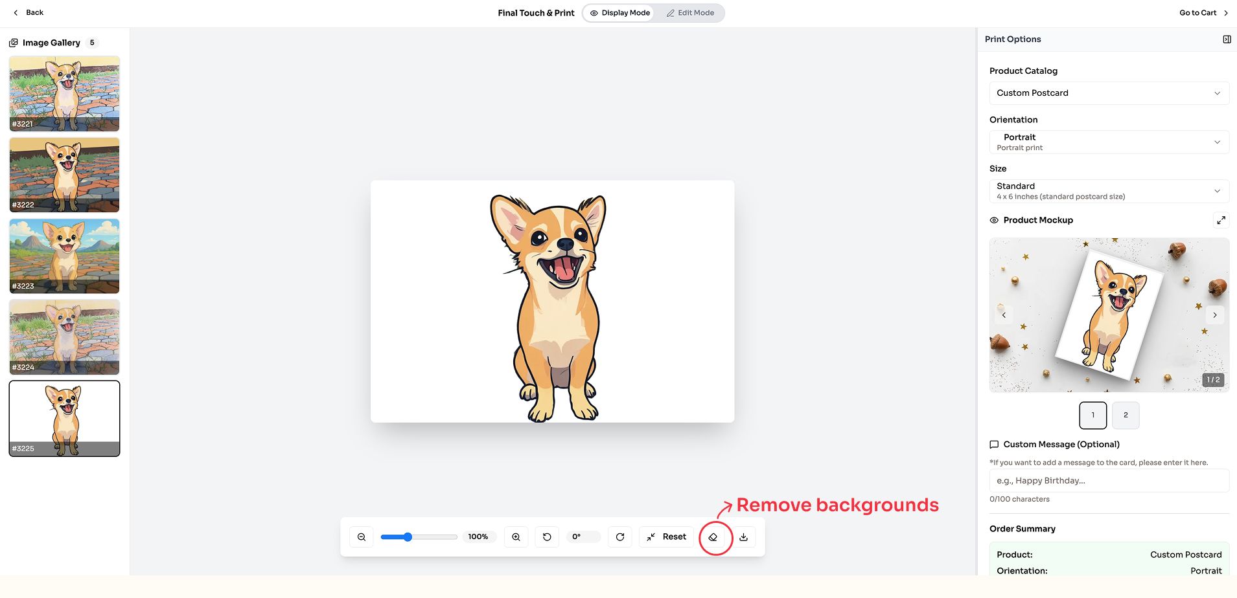This screenshot has width=1237, height=598.
Task: Go back to the previous page
Action: [29, 13]
